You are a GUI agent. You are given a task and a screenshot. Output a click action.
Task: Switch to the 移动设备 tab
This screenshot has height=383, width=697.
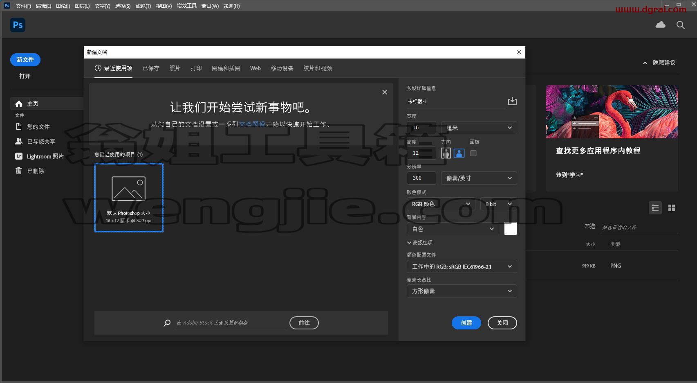pyautogui.click(x=282, y=68)
